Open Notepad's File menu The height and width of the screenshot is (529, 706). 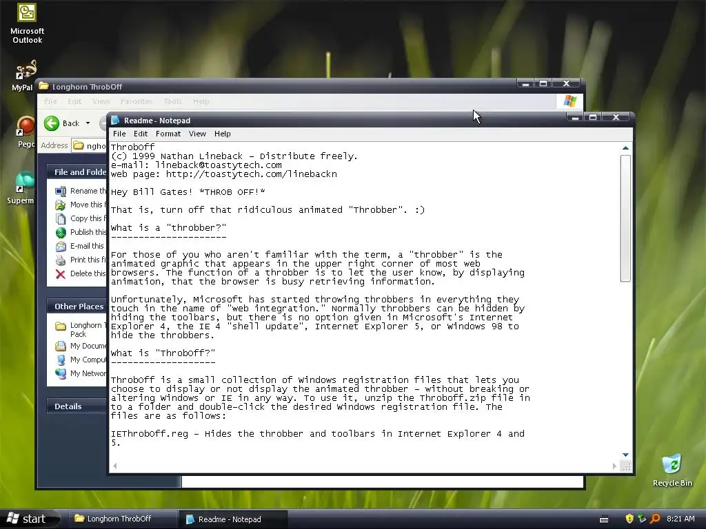click(119, 134)
